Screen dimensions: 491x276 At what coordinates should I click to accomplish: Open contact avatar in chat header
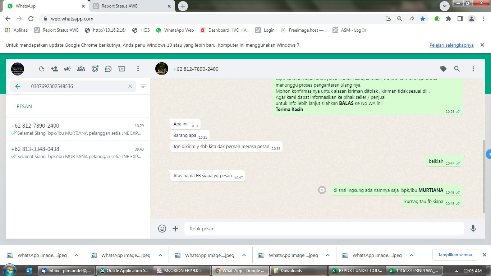162,69
